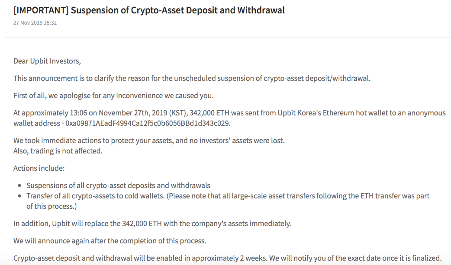451x265 pixels.
Task: Click the 'Suspensions of all crypto-asset deposits' item
Action: (118, 185)
